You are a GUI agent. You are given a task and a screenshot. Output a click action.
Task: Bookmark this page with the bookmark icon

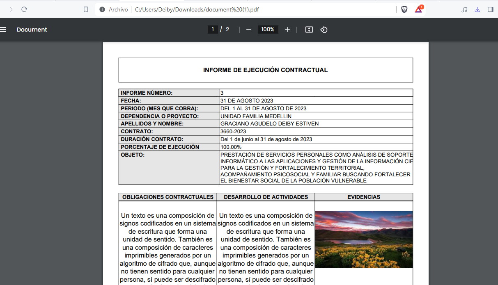[x=86, y=9]
